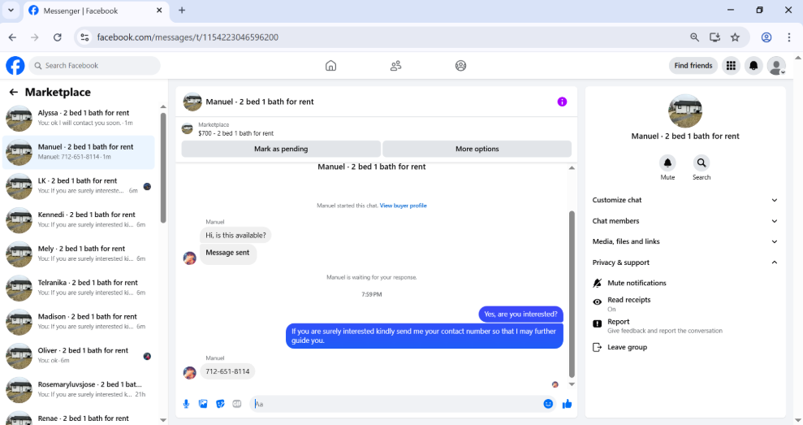Expand the Customize chat section

[684, 200]
